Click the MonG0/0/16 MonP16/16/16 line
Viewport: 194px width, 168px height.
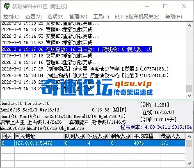coord(42,128)
